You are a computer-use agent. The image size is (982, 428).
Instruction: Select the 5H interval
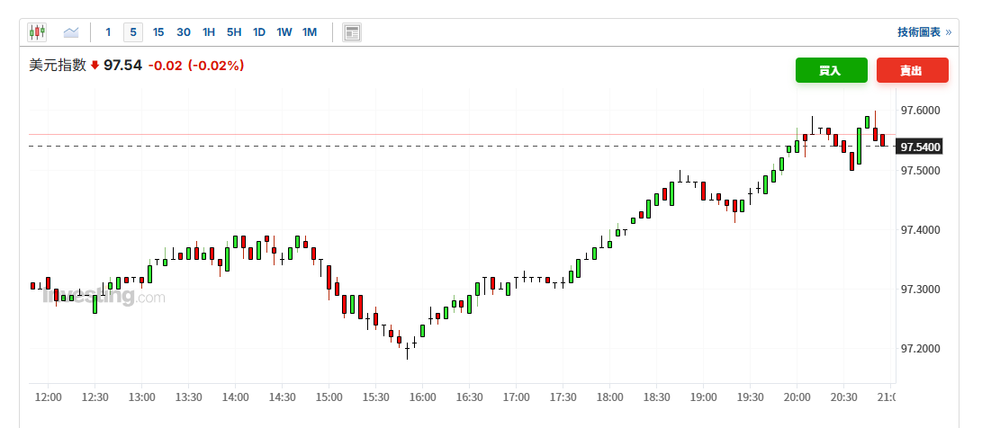[234, 31]
